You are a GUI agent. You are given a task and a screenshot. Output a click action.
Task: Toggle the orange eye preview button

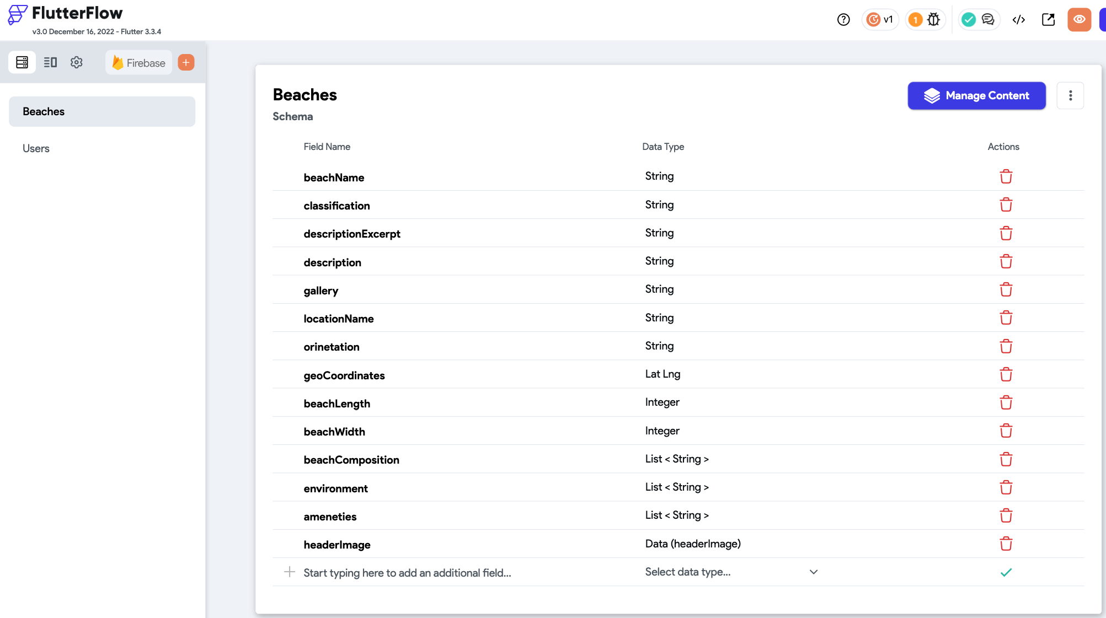click(x=1079, y=20)
